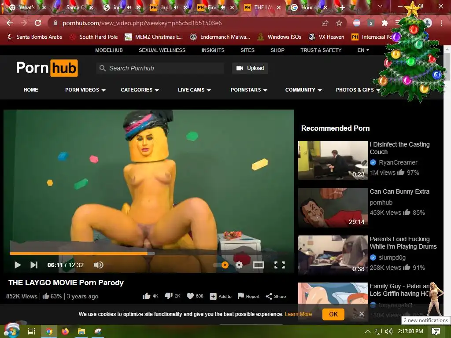Image resolution: width=451 pixels, height=338 pixels.
Task: Add video to favorites with heart icon
Action: click(x=190, y=296)
